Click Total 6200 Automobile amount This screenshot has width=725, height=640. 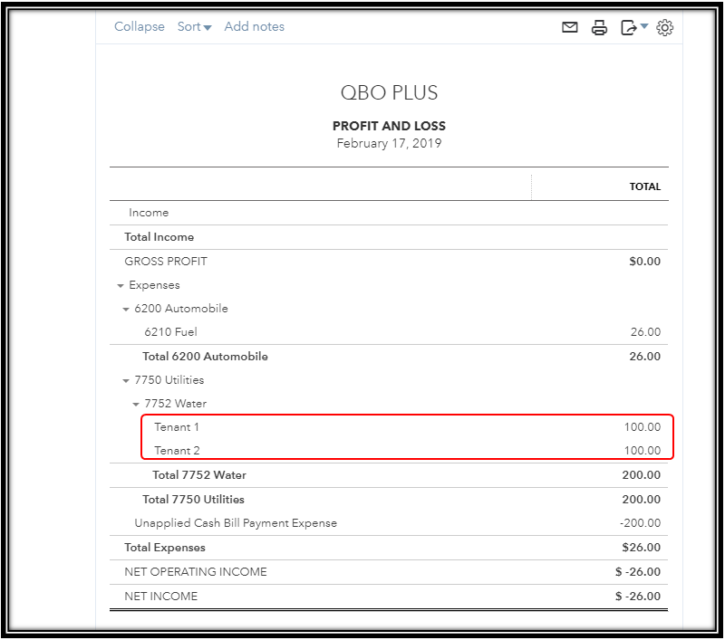(x=645, y=357)
